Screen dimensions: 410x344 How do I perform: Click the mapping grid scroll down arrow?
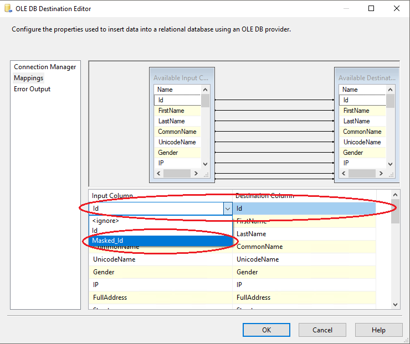pyautogui.click(x=395, y=305)
